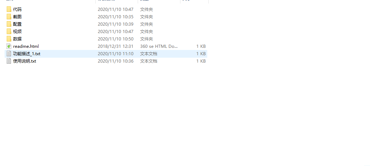Choose the 配置 folder name
370x166 pixels.
(17, 24)
